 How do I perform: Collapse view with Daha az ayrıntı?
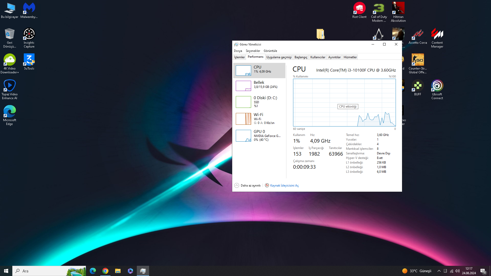coord(248,186)
